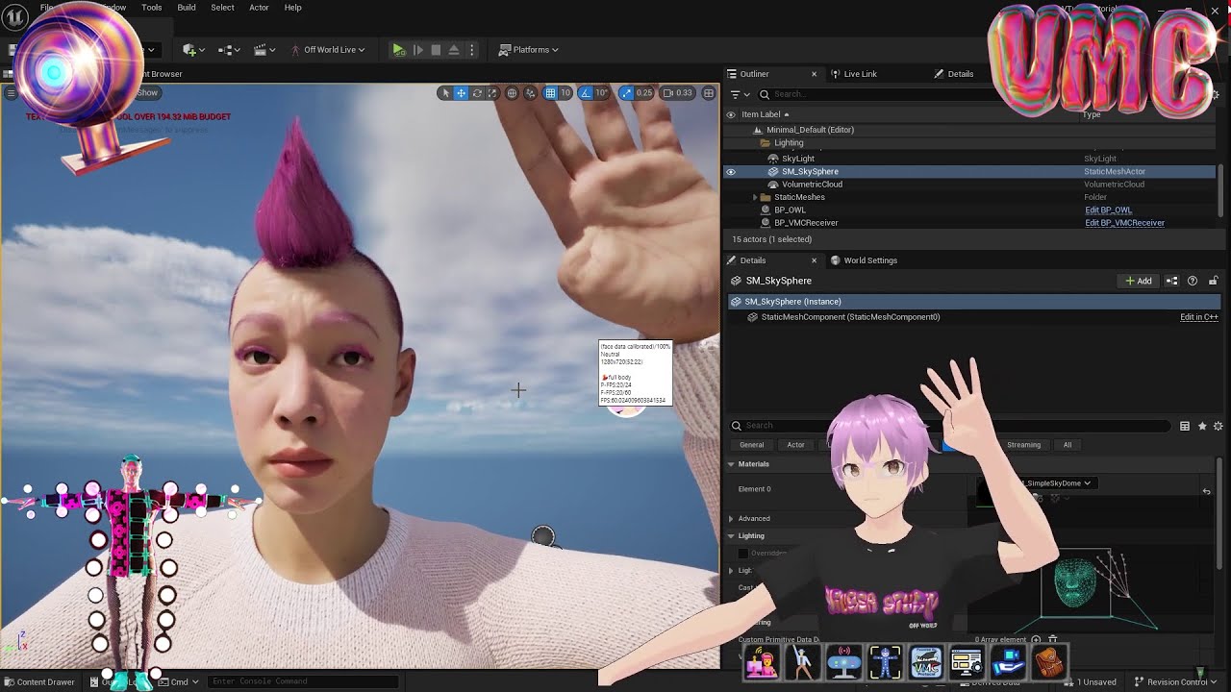This screenshot has width=1231, height=692.
Task: Switch to the top Details tab beside Live Link
Action: click(x=954, y=74)
